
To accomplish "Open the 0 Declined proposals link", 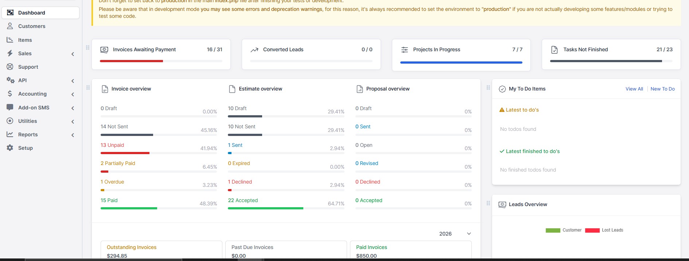I will [x=368, y=182].
